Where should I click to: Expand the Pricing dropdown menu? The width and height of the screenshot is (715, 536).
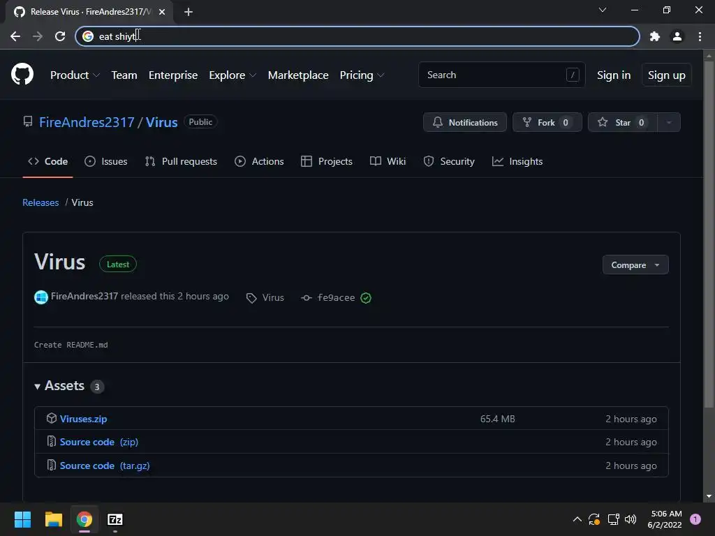[362, 75]
